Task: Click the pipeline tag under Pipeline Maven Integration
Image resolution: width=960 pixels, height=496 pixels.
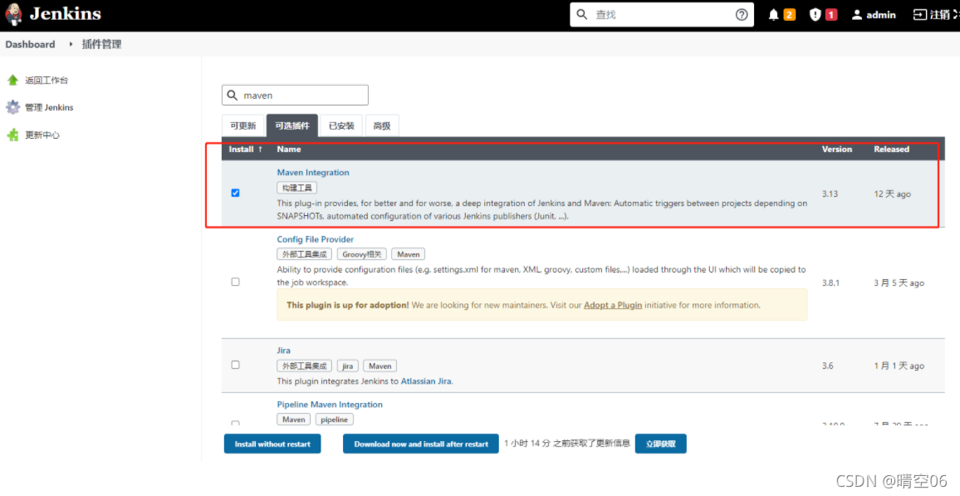Action: click(x=335, y=420)
